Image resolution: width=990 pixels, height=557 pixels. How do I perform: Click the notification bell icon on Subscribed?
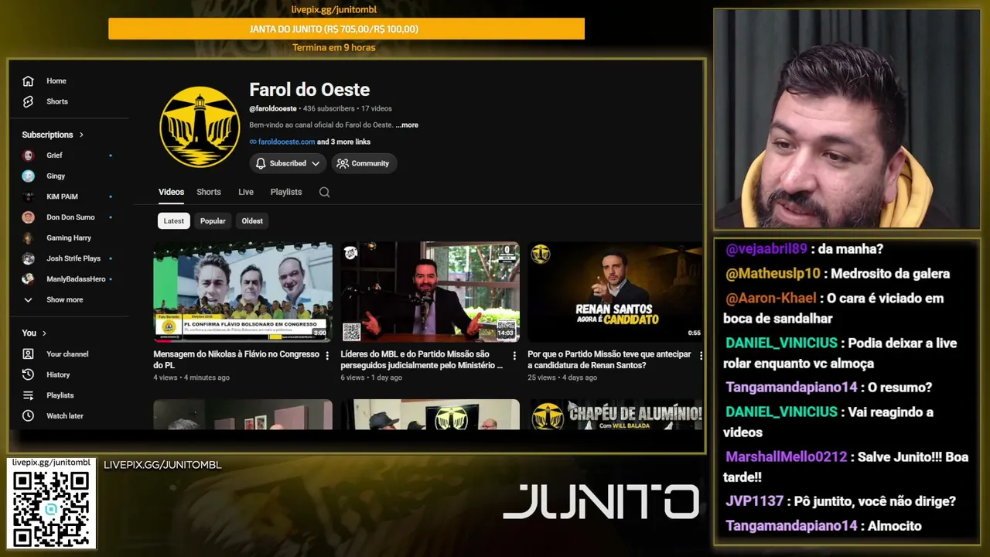pyautogui.click(x=261, y=163)
